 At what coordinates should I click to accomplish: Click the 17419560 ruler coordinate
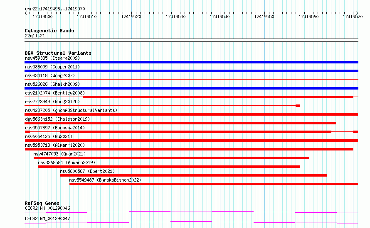(308, 17)
